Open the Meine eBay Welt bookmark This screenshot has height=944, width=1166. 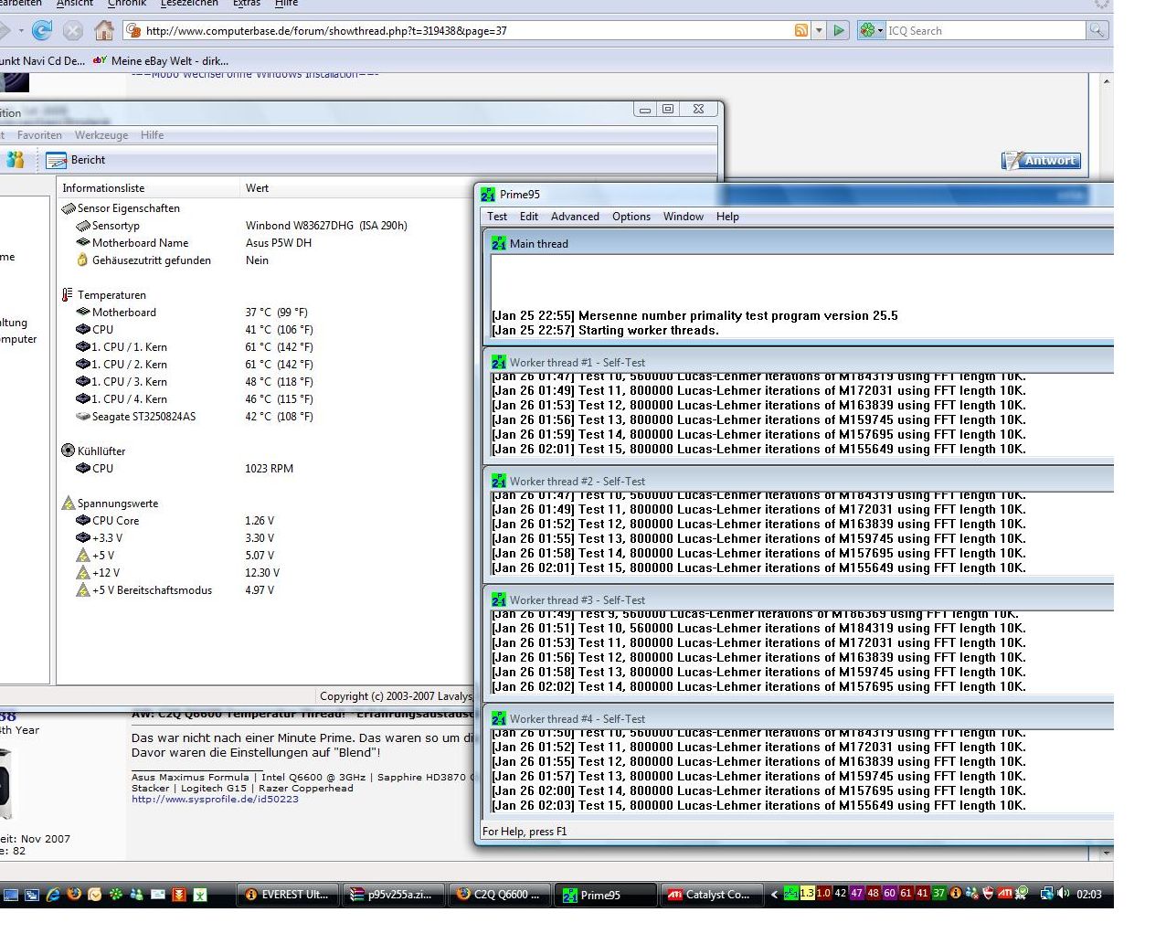point(161,61)
